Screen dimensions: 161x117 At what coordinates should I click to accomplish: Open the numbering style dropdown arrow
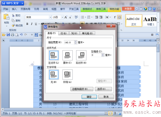click(x=92, y=17)
